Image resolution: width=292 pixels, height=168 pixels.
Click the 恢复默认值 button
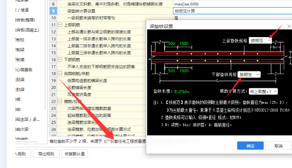[75, 154]
